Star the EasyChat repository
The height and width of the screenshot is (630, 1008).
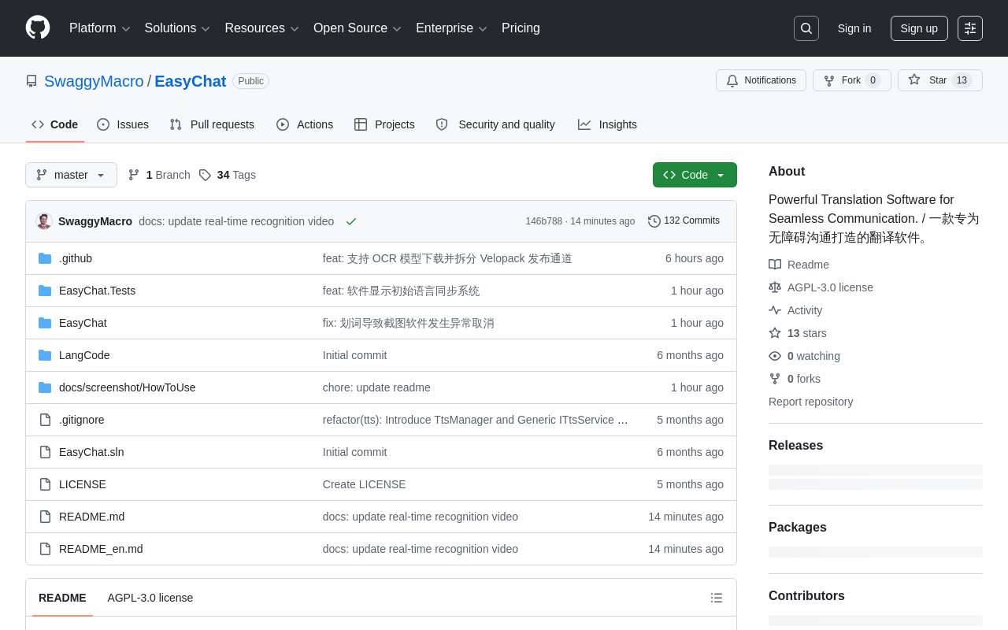click(940, 80)
